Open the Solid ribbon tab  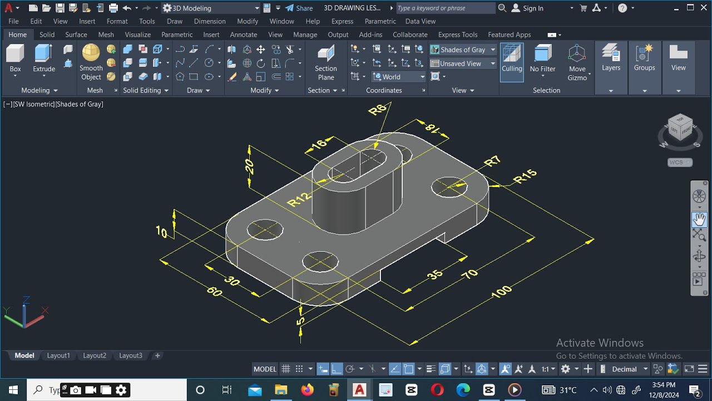tap(47, 35)
